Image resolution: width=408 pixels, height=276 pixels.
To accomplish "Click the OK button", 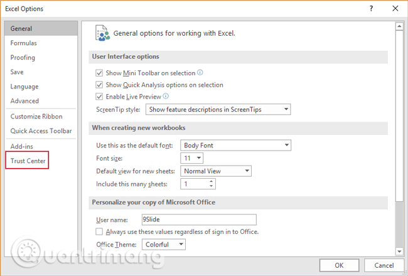I will coord(340,265).
